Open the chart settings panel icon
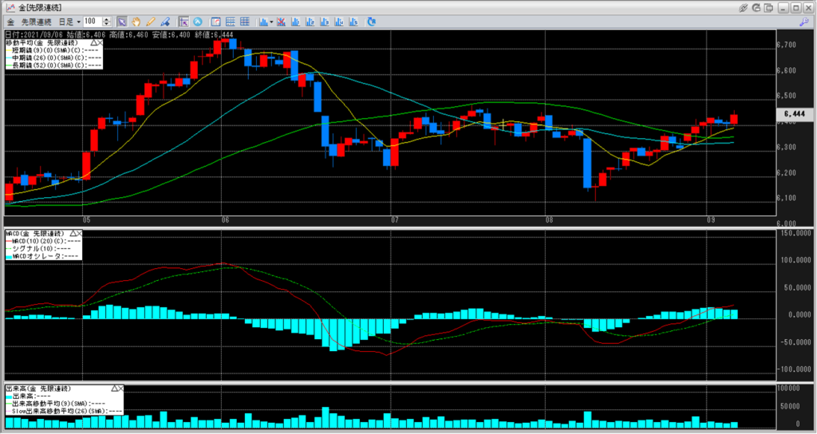817x434 pixels. click(x=215, y=22)
